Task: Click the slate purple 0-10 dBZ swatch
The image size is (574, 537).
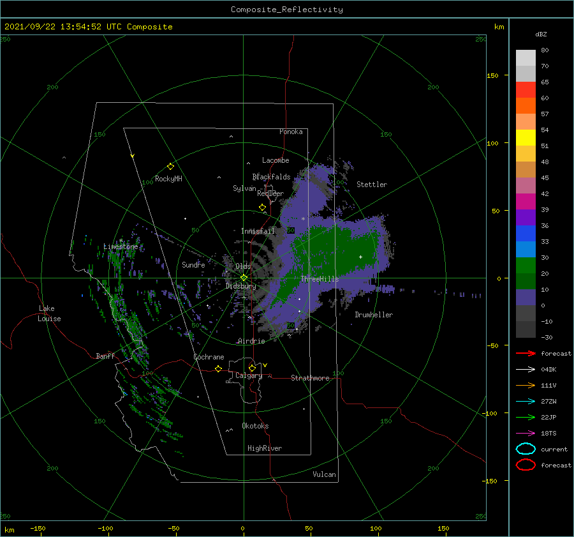Action: [x=526, y=298]
